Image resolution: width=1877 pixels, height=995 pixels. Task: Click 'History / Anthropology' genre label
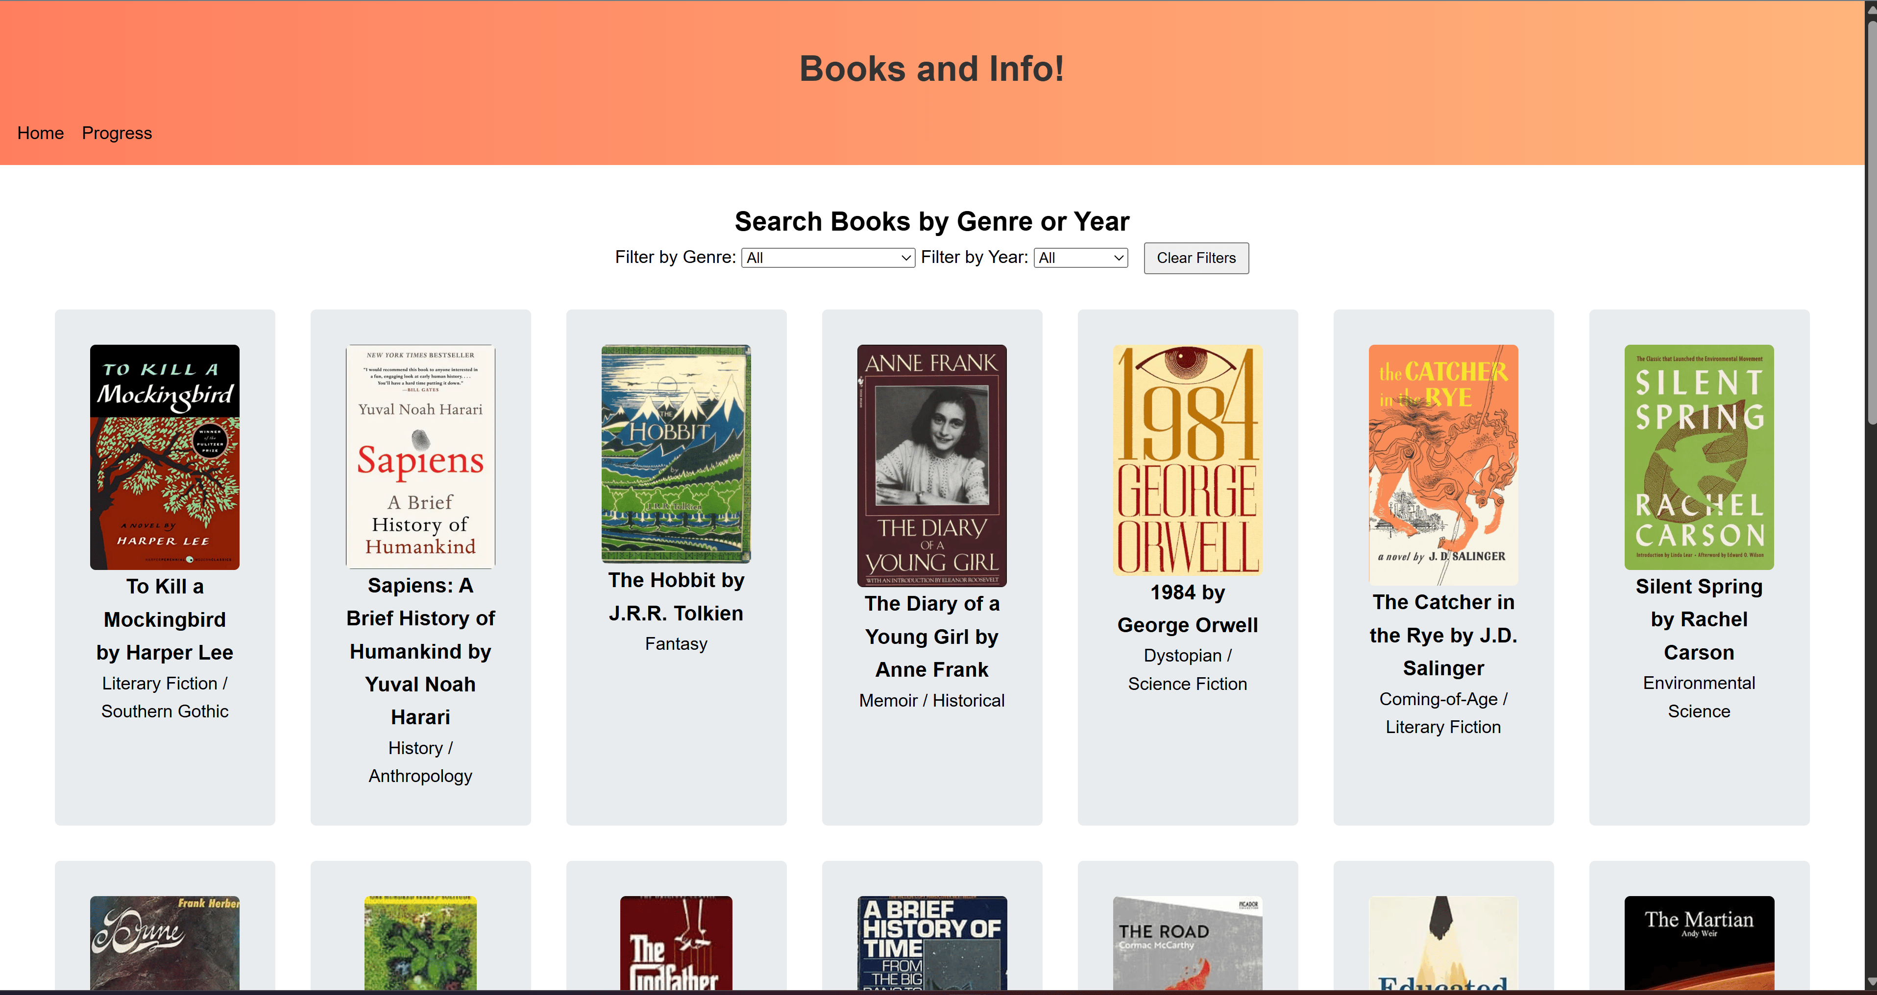click(420, 762)
